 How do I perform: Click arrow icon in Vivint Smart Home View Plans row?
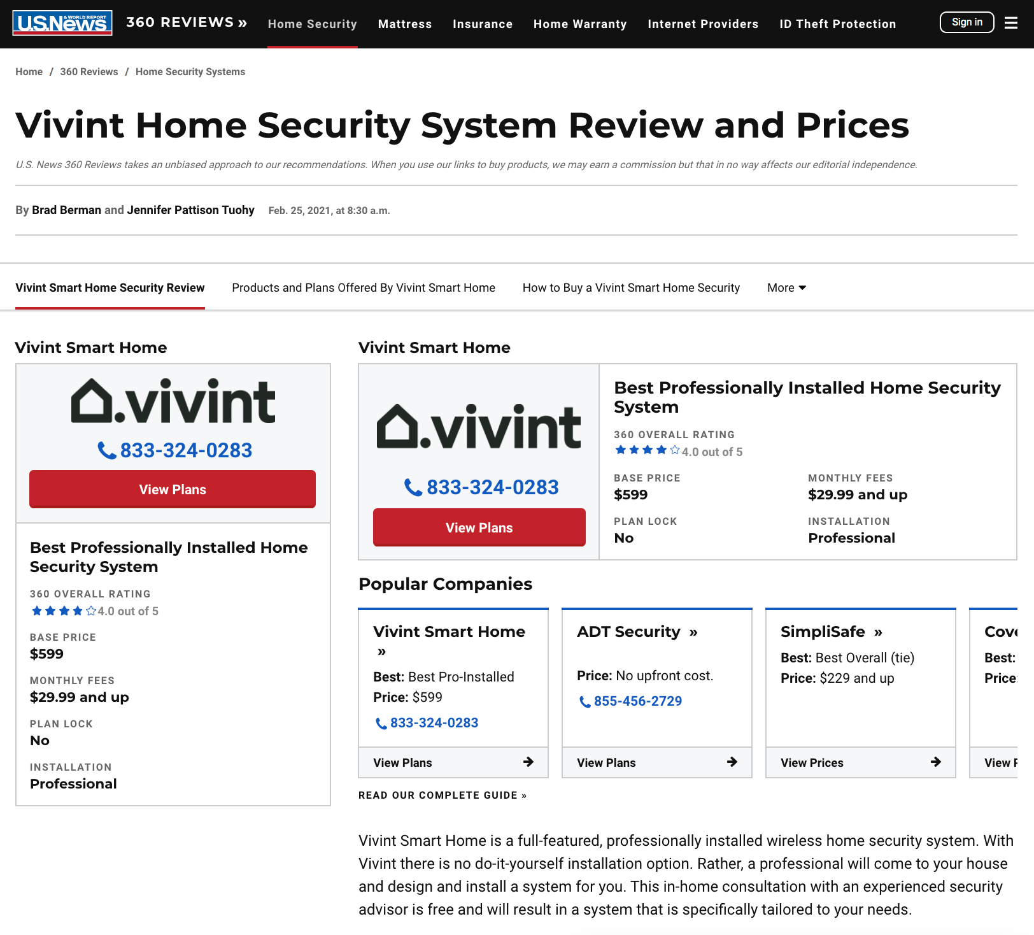(528, 762)
